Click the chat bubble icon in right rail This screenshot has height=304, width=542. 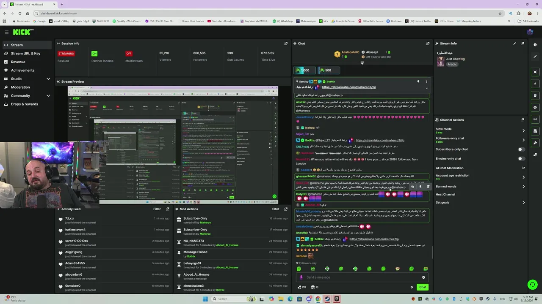(535, 107)
